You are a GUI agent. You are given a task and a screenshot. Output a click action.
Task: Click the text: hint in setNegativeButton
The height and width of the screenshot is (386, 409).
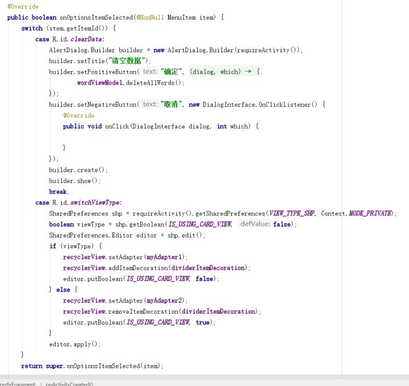[x=150, y=105]
